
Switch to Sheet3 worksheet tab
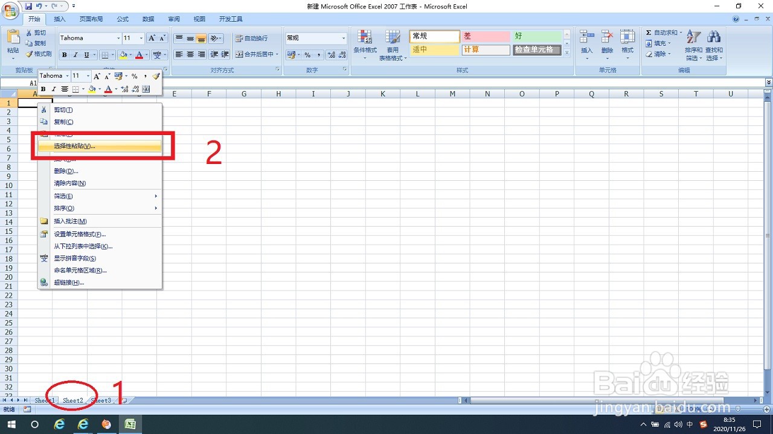[101, 400]
